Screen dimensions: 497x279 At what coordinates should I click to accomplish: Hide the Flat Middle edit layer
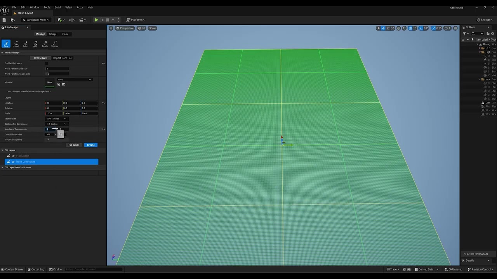pos(13,156)
